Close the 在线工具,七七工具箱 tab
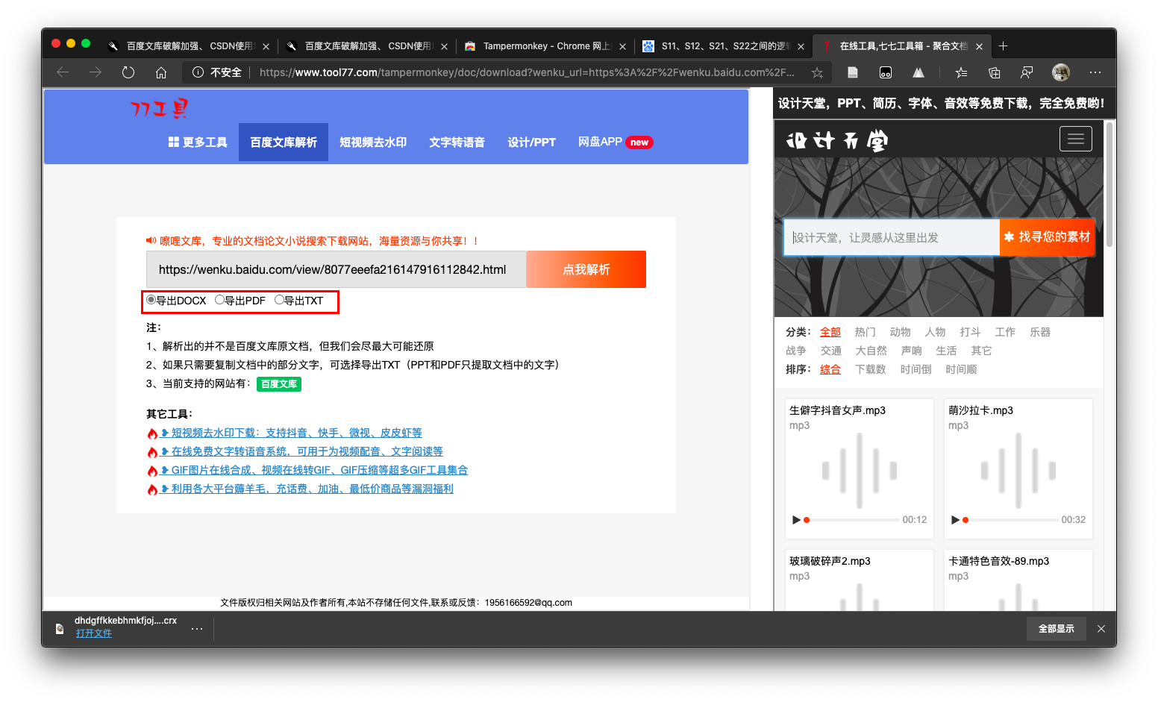Viewport: 1158px width, 702px height. pos(979,46)
